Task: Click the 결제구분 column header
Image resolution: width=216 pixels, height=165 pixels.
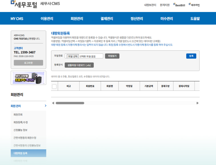Action: pyautogui.click(x=165, y=86)
